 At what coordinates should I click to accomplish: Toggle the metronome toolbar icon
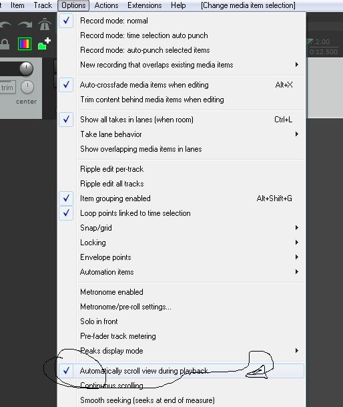(x=45, y=25)
